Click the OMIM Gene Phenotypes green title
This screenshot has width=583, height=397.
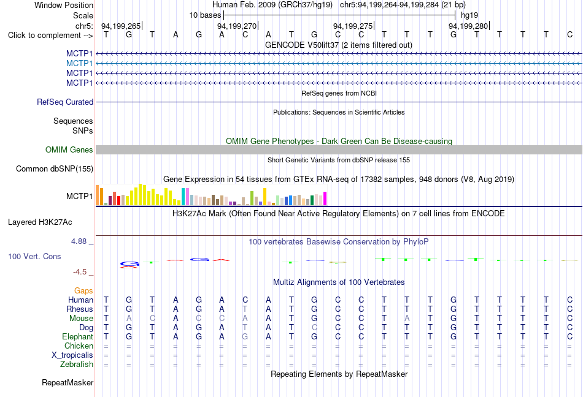(x=339, y=141)
